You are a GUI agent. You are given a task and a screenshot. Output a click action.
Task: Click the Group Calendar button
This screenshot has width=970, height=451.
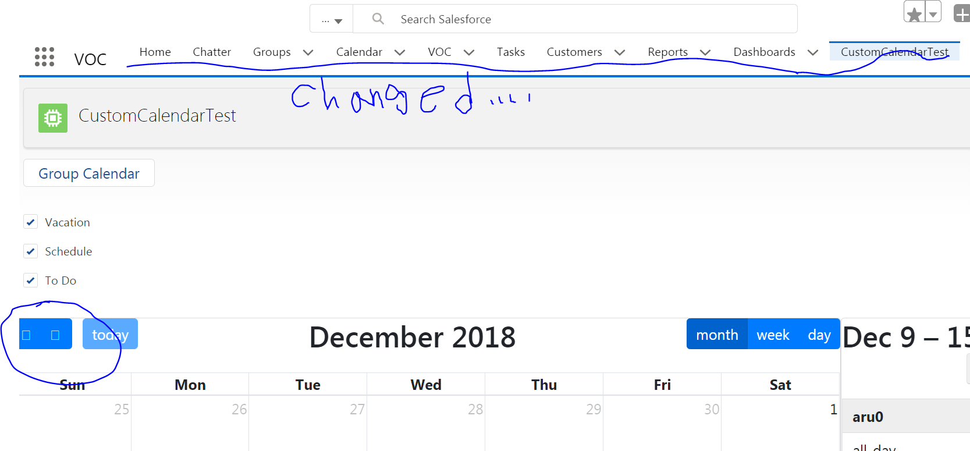click(x=89, y=173)
